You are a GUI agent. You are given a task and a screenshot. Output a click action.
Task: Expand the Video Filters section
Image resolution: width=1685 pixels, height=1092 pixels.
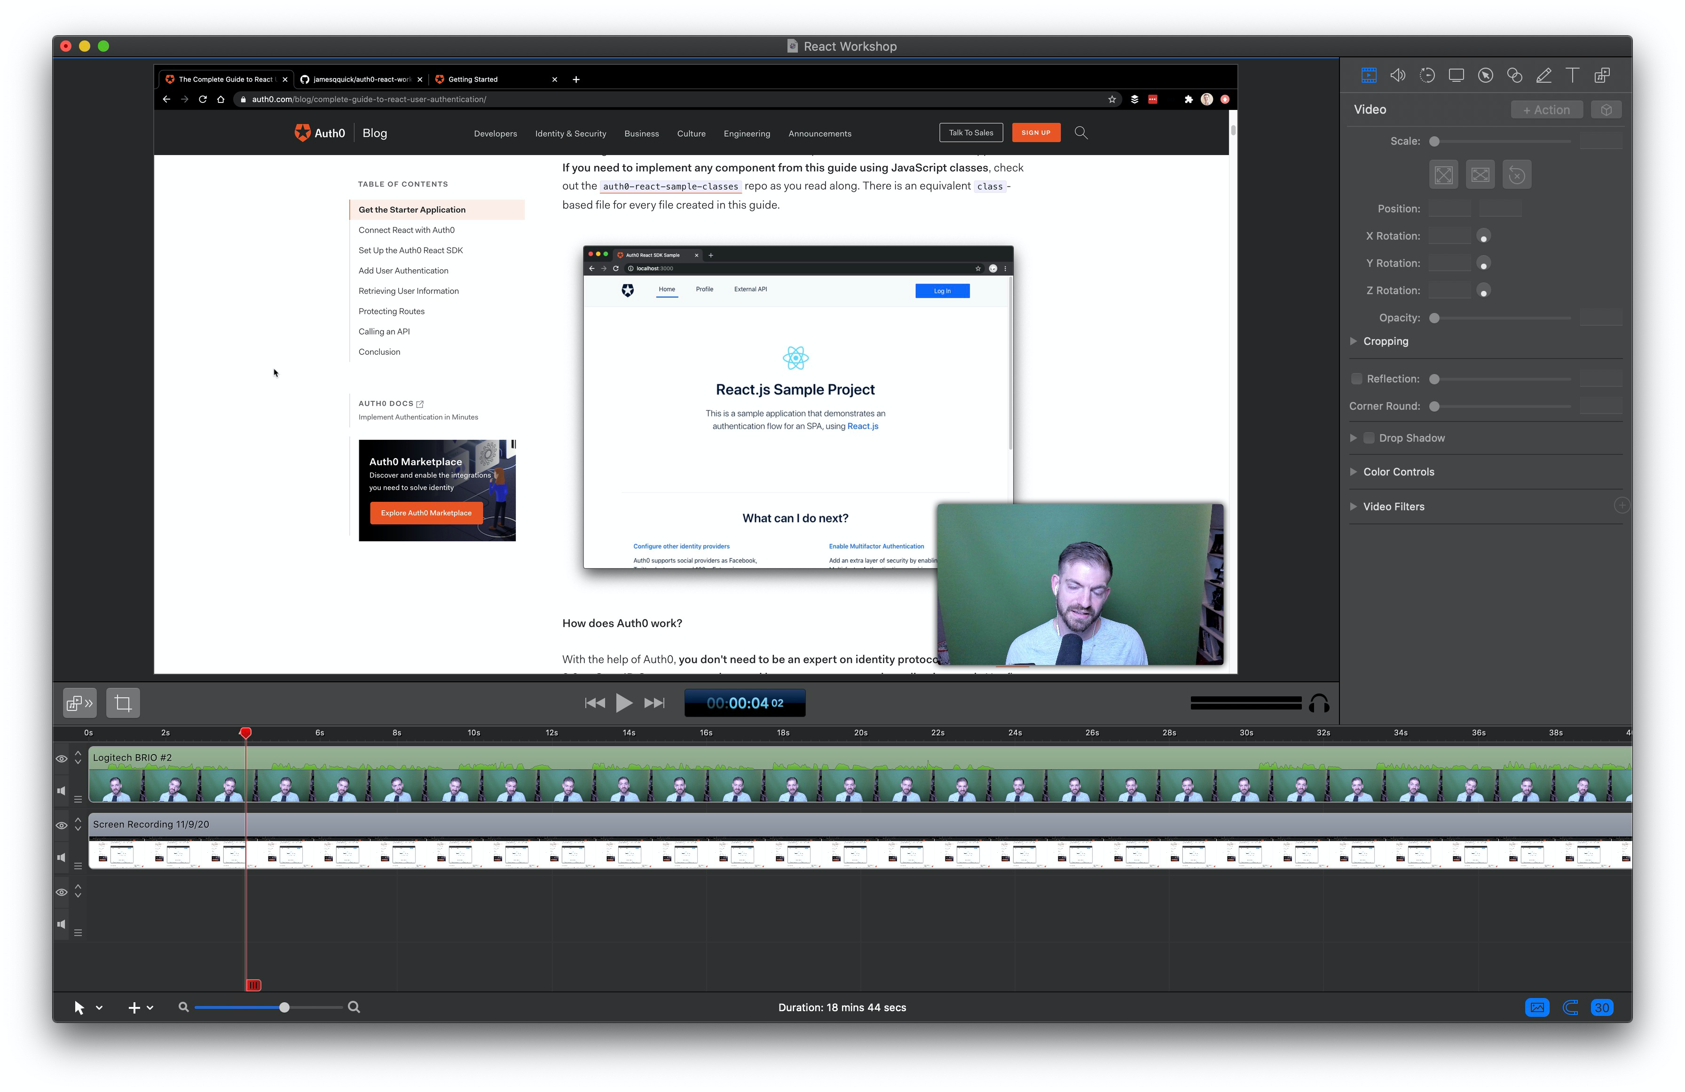[1354, 507]
